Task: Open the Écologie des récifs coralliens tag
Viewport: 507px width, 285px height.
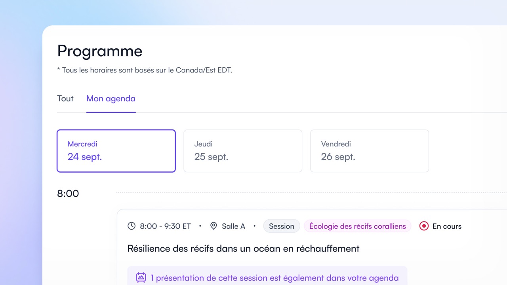Action: [x=357, y=226]
